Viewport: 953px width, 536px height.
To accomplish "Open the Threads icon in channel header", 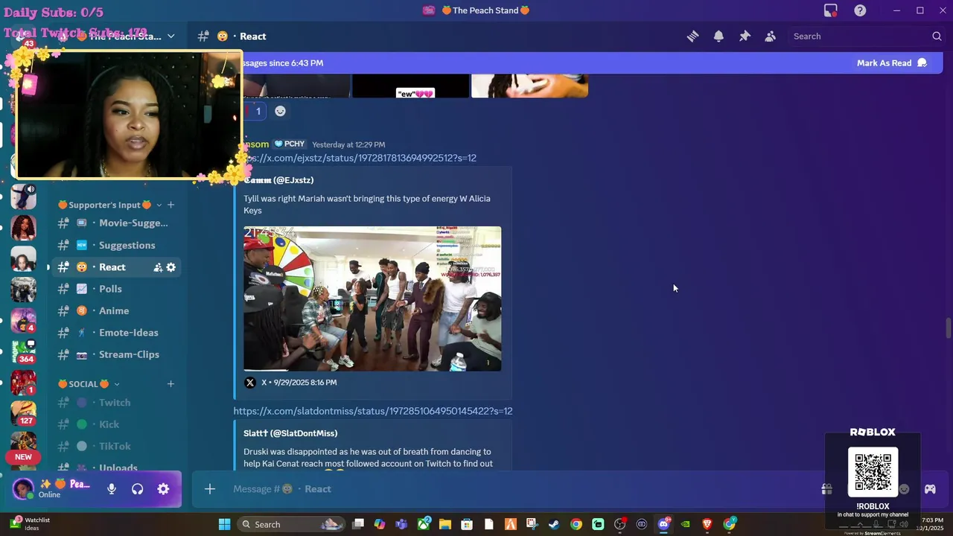I will [693, 36].
